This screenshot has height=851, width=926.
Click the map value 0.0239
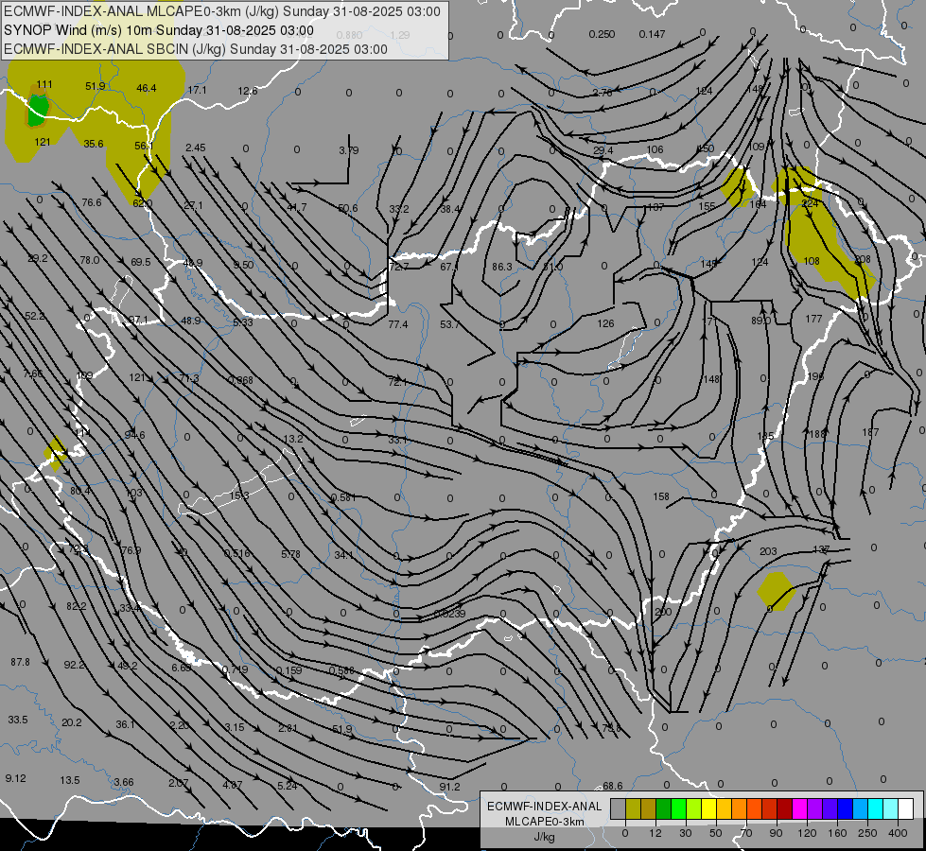click(x=449, y=614)
